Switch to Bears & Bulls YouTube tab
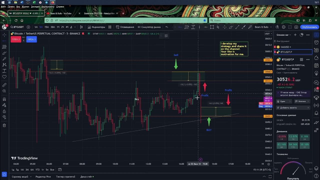 coord(63,13)
